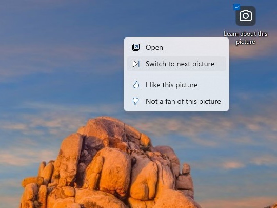Choose Open from the context menu
Image resolution: width=277 pixels, height=208 pixels.
[x=176, y=47]
